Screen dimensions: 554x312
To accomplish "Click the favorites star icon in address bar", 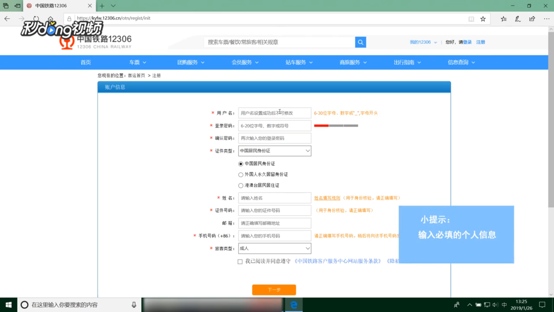I will [483, 19].
